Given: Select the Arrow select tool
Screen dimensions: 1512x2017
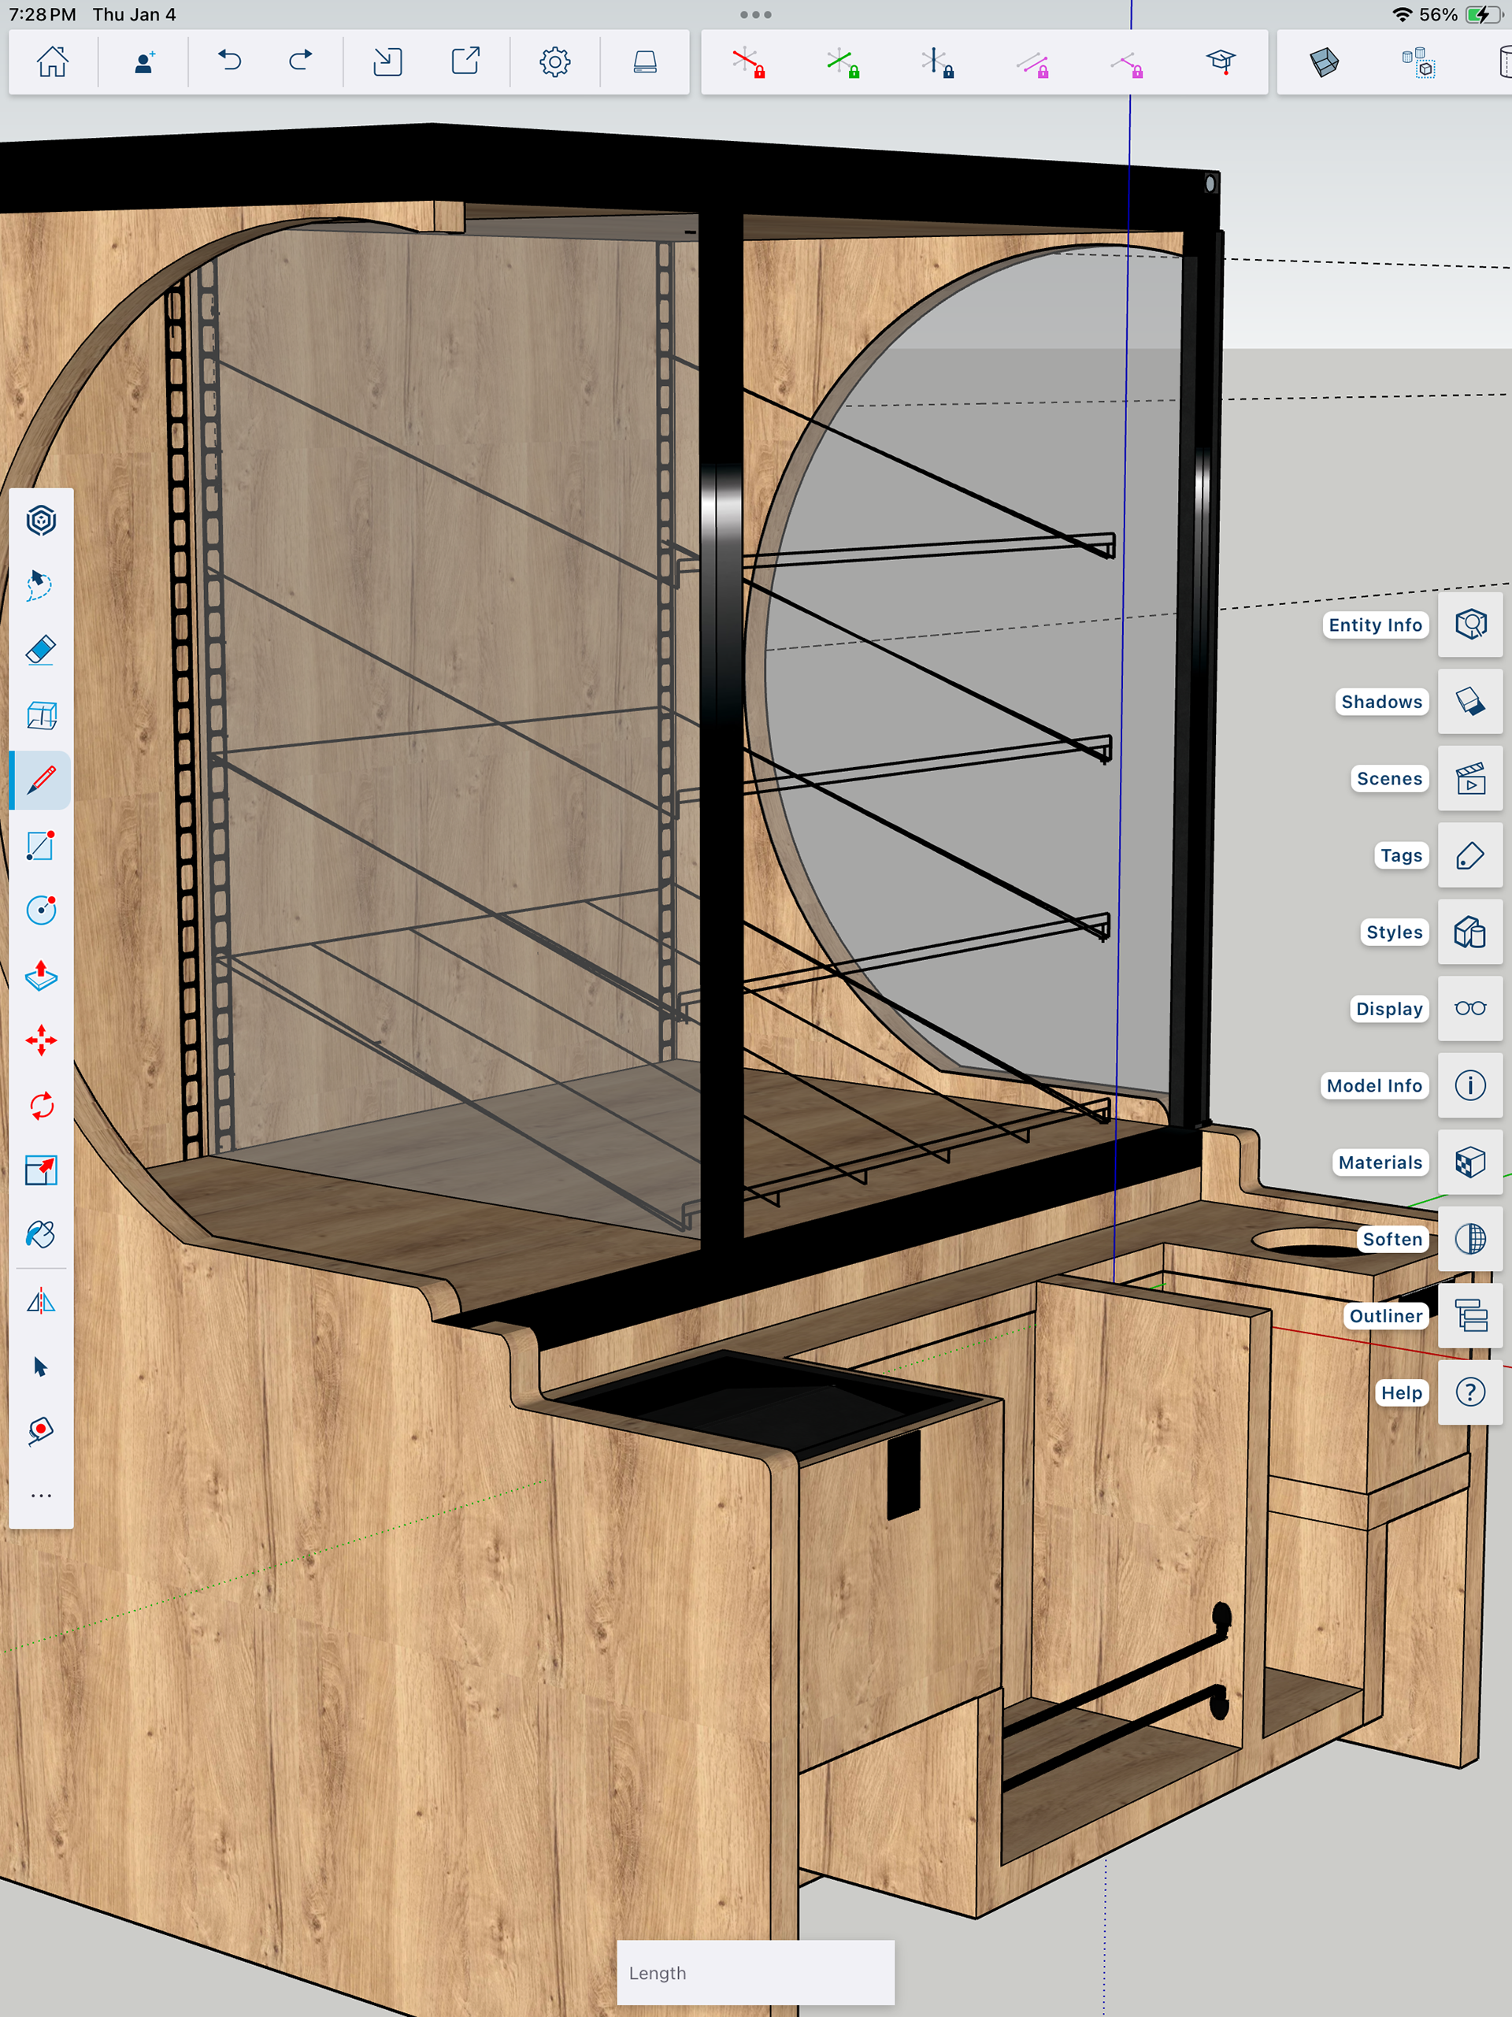Looking at the screenshot, I should [41, 1366].
